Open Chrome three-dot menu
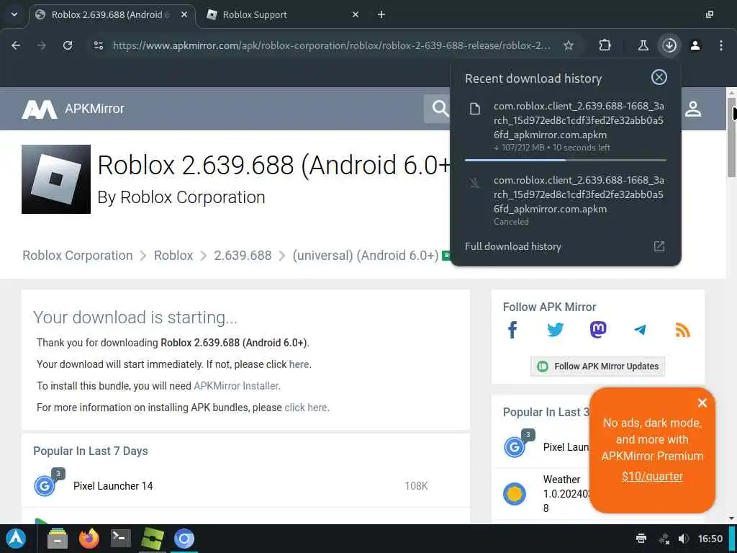 click(721, 45)
